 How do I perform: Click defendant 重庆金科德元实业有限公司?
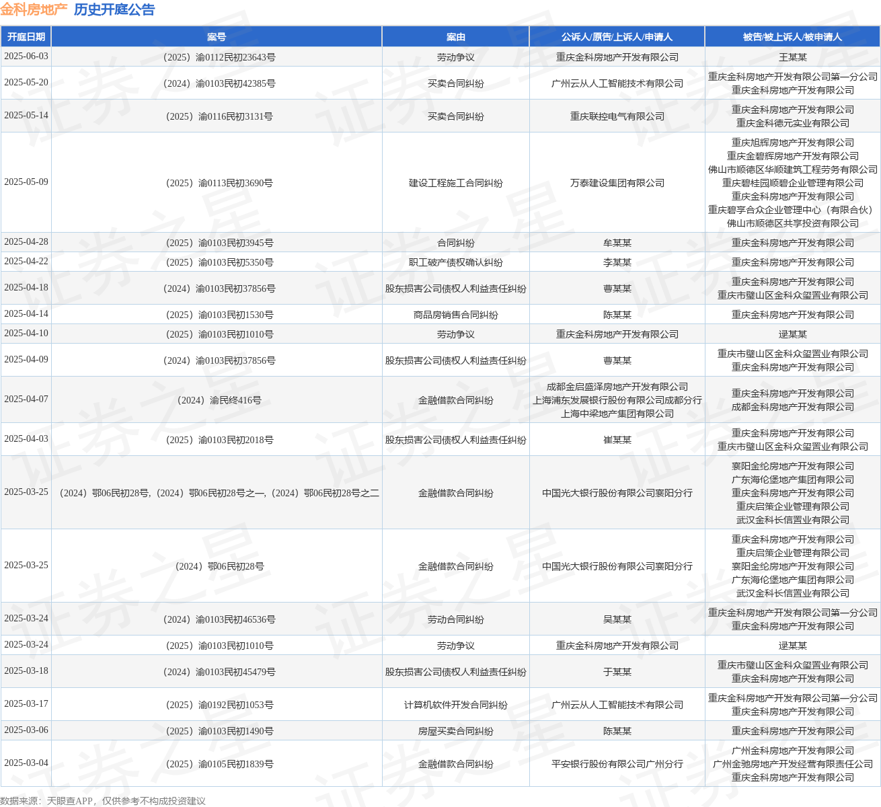(x=793, y=123)
